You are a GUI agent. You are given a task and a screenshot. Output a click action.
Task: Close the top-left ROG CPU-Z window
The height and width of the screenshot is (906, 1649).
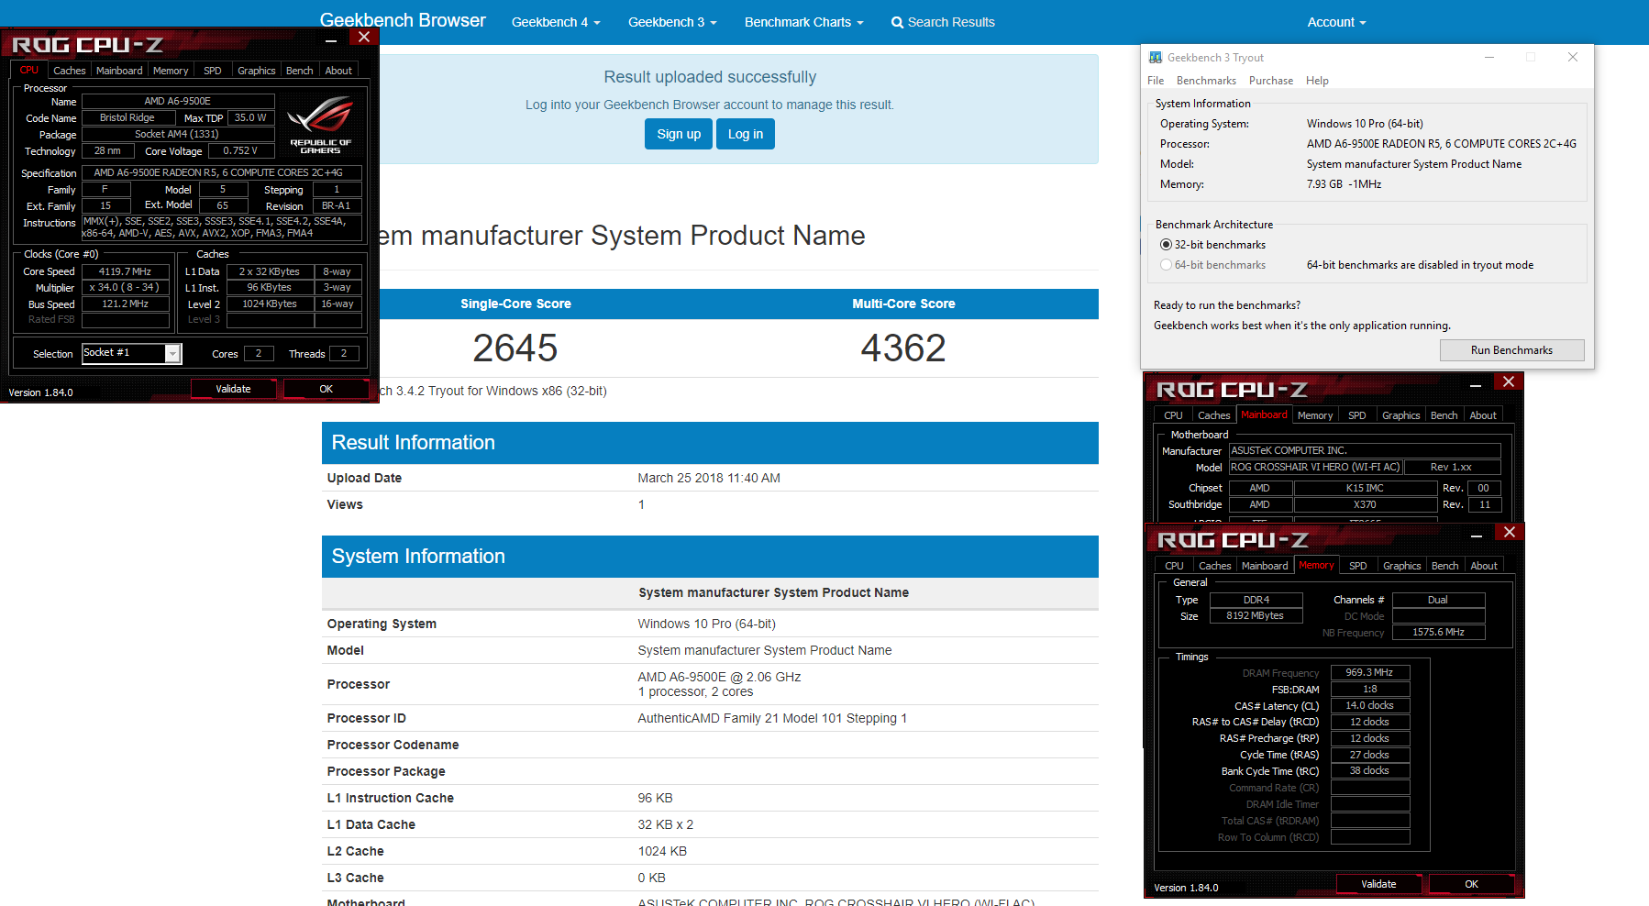point(363,38)
